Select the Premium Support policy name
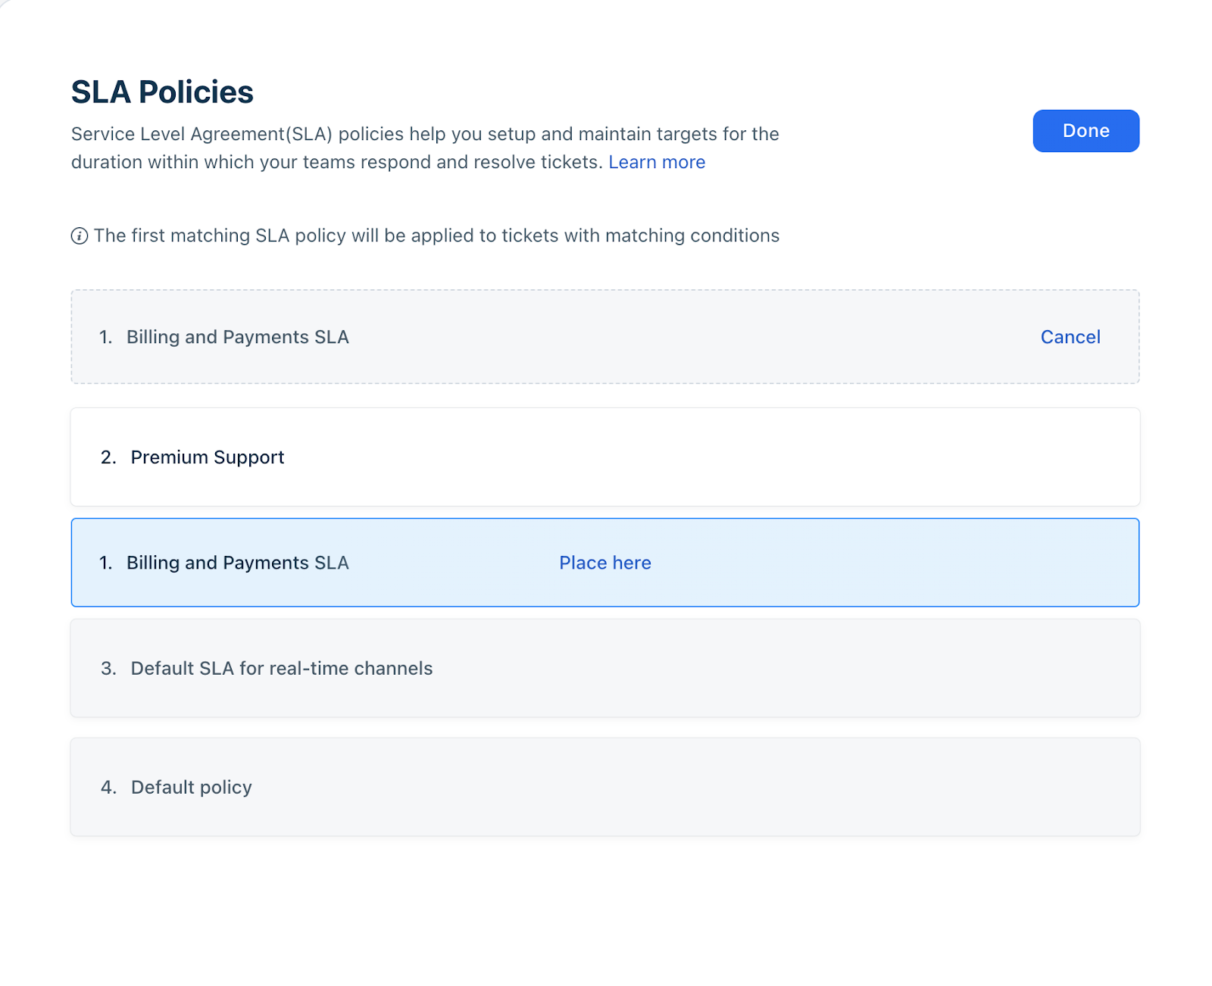This screenshot has height=986, width=1212. (207, 457)
